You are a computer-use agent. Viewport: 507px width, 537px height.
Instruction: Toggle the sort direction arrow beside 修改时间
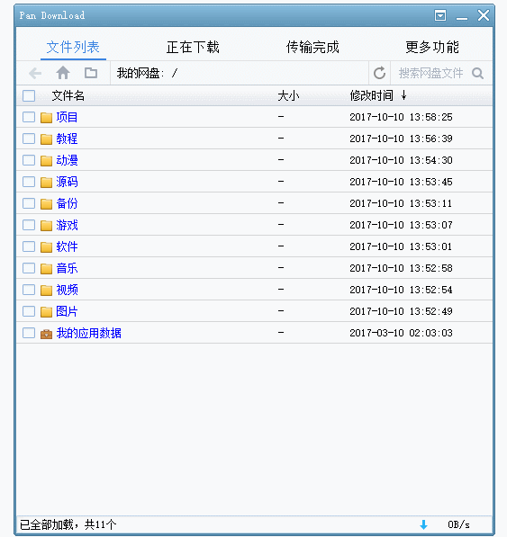point(403,95)
